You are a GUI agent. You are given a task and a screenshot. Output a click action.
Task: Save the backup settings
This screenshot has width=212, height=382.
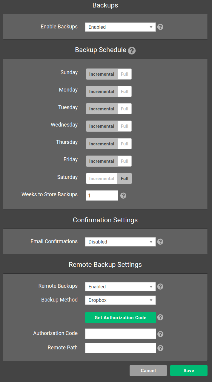tap(189, 371)
